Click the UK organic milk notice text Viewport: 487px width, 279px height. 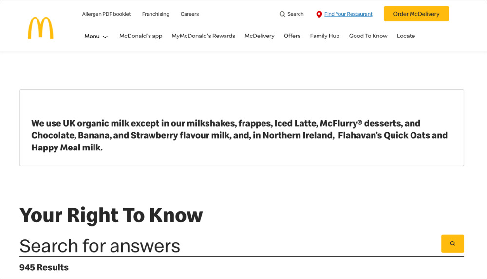click(240, 135)
